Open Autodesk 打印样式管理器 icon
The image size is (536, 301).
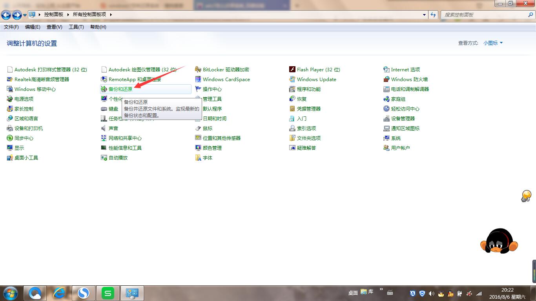coord(10,69)
